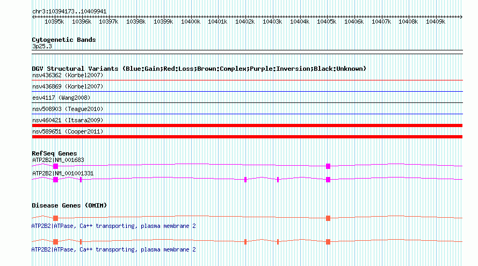Select the 10398k ruler position label
This screenshot has width=478, height=266.
(x=136, y=22)
